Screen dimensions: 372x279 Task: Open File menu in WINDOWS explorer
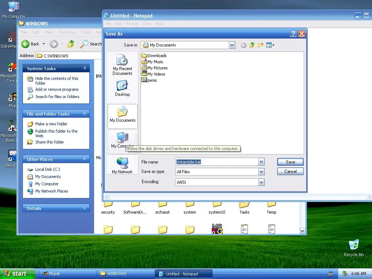(x=24, y=32)
